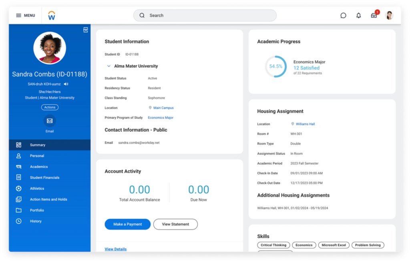Play name pronunciation with the speaker icon
Image resolution: width=410 pixels, height=263 pixels.
66,84
